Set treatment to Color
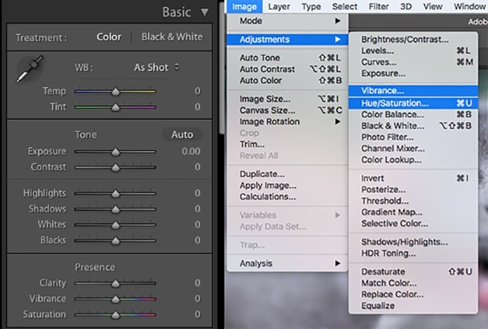Screen dimensions: 488x329 point(109,37)
